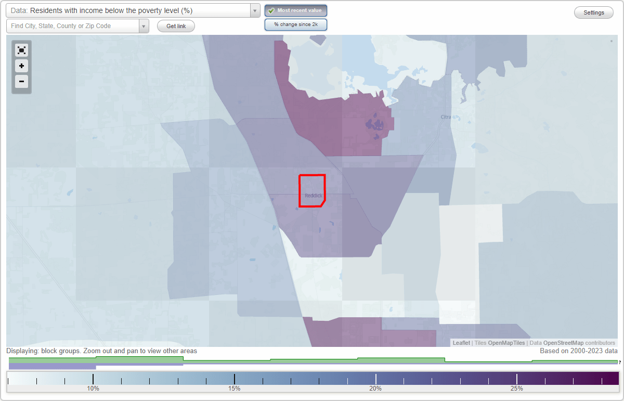Screen dimensions: 624x401
Task: Click the full-extent map view icon
Action: [x=21, y=50]
